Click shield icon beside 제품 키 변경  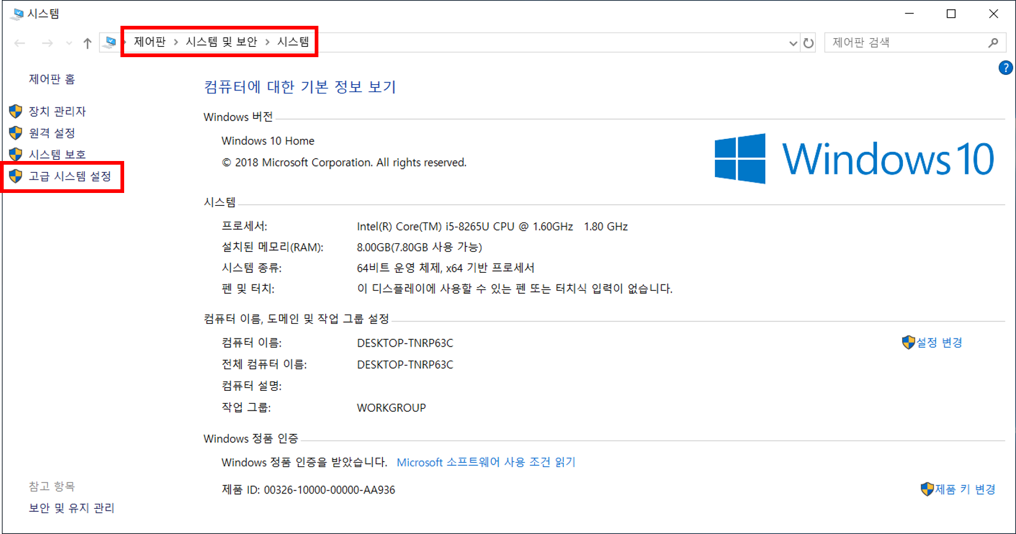pyautogui.click(x=927, y=489)
